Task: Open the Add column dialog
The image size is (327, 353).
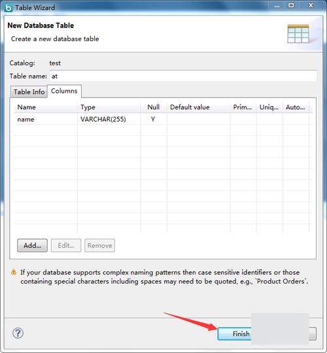Action: click(32, 245)
